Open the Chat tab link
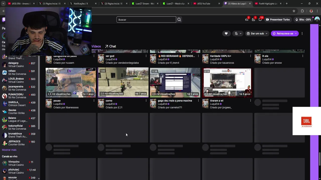The height and width of the screenshot is (180, 321). coord(110,46)
